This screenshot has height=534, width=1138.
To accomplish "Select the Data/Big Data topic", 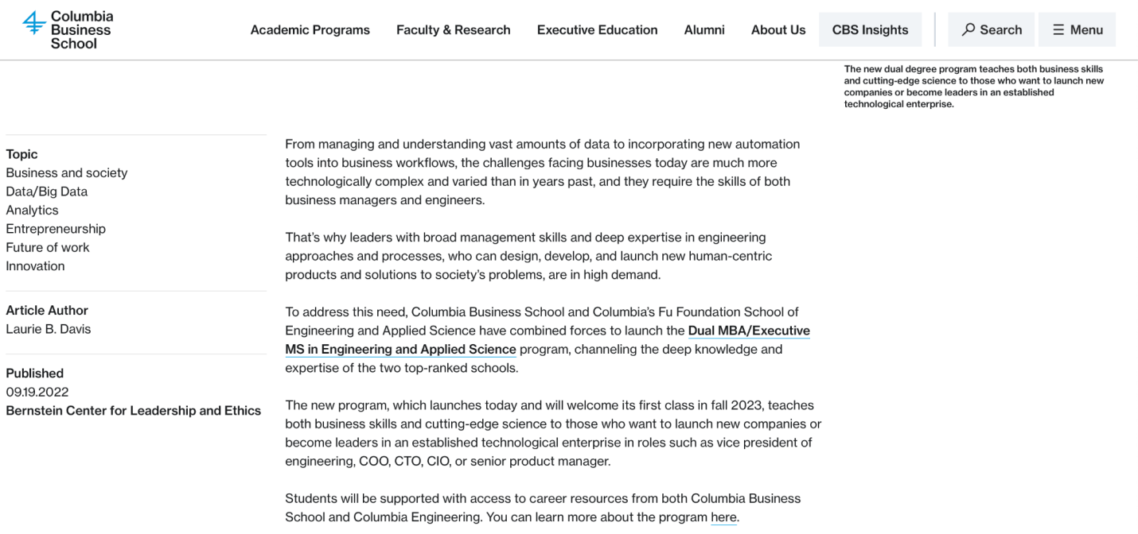I will click(47, 192).
